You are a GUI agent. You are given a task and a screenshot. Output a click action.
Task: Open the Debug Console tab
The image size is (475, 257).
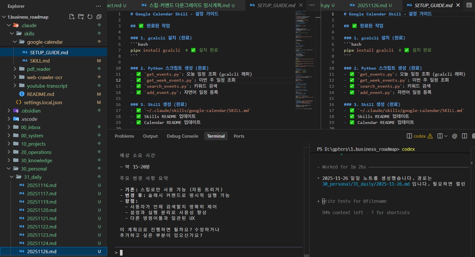(182, 136)
